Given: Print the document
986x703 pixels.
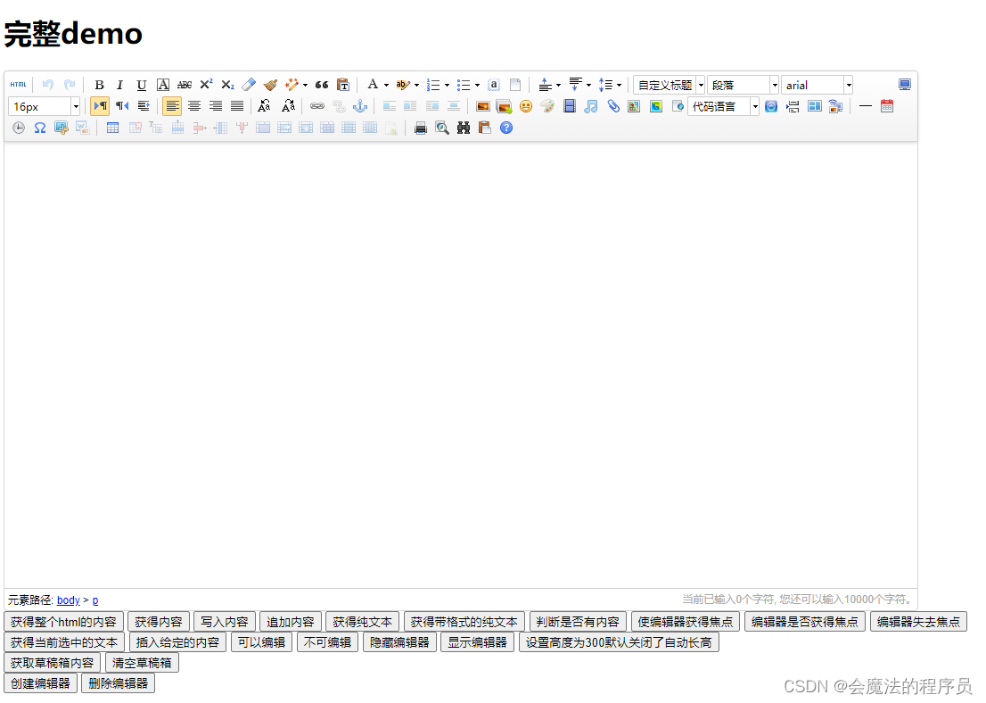Looking at the screenshot, I should coord(421,128).
